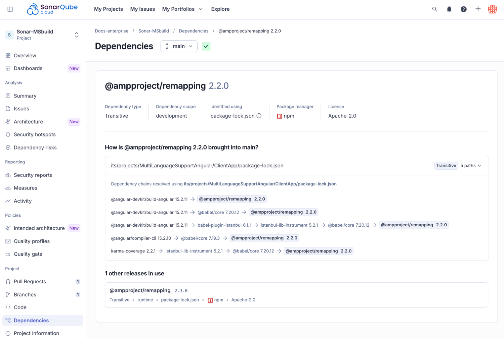504x339 pixels.
Task: Click the karma-coverage 2.2.1 dependency
Action: (x=133, y=251)
